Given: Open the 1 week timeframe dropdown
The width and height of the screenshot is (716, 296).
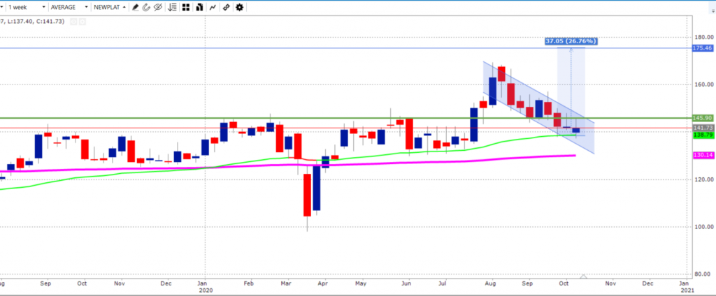Looking at the screenshot, I should click(24, 8).
